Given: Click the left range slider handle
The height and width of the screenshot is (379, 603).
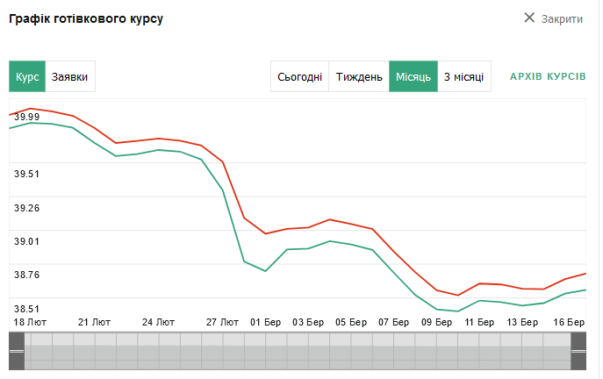Looking at the screenshot, I should (17, 351).
